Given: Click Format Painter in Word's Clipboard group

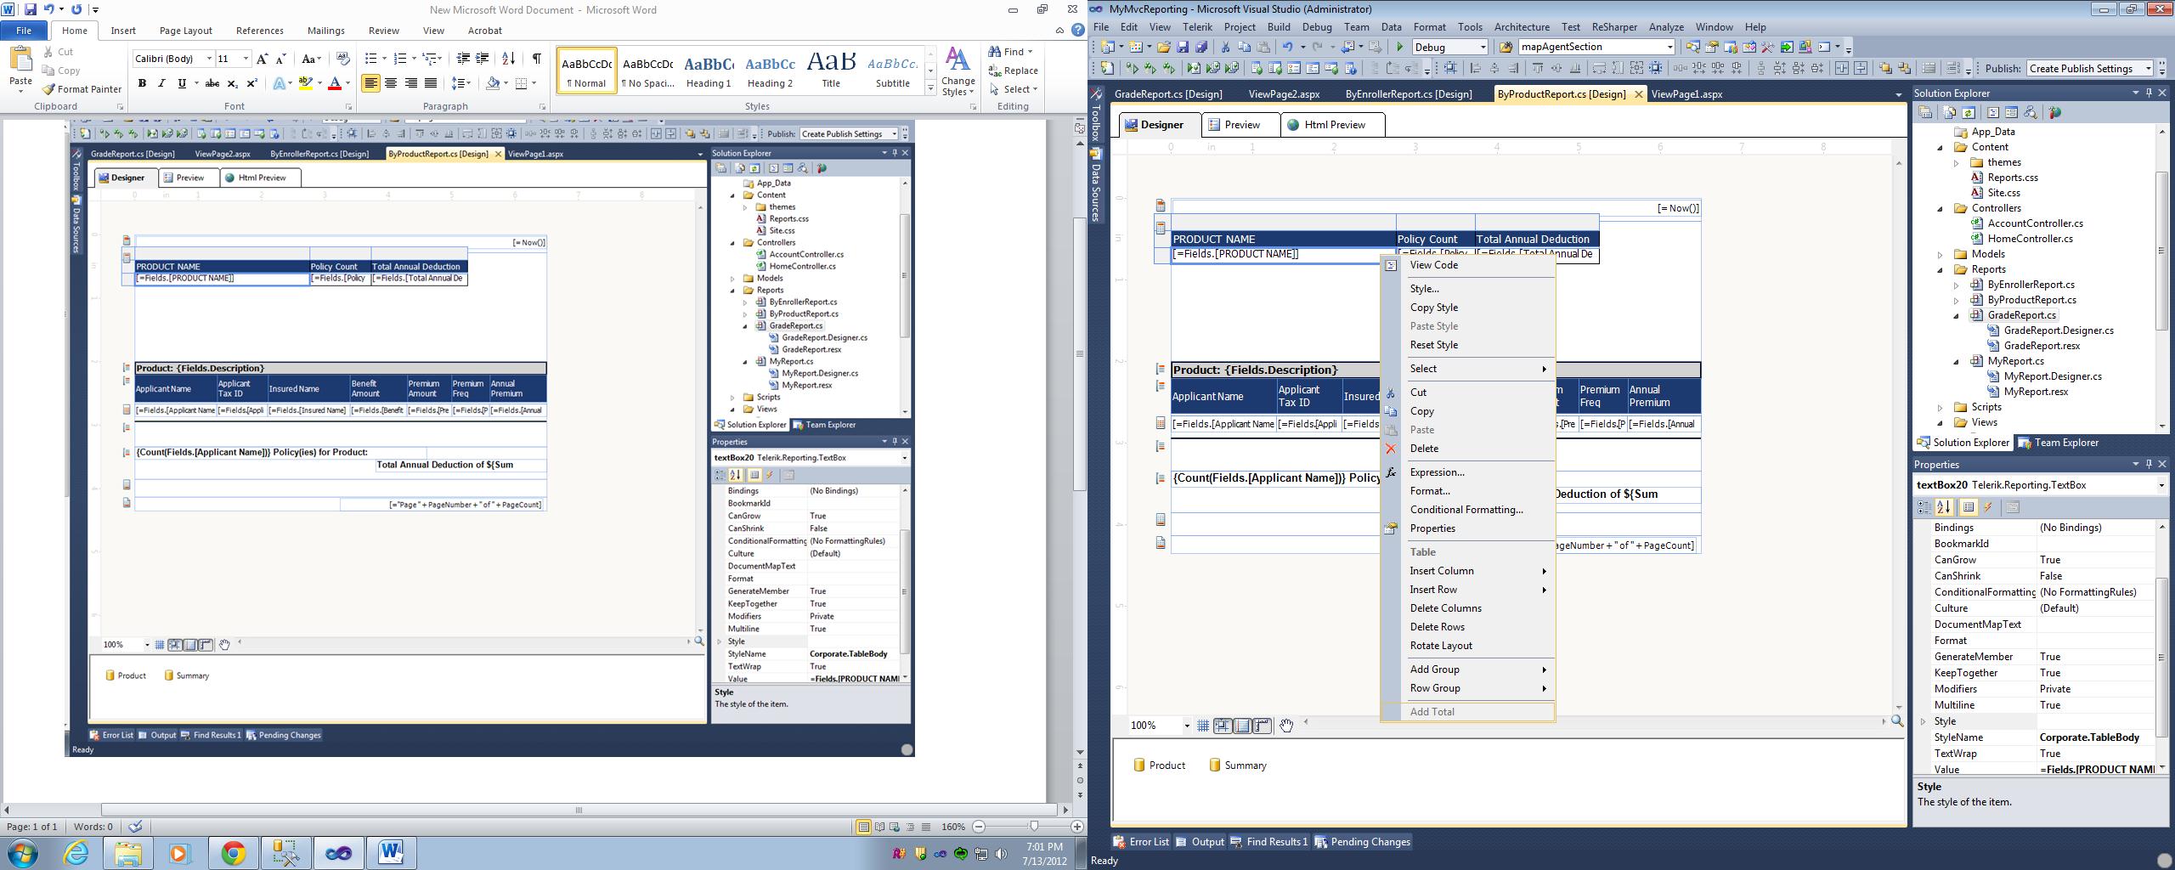Looking at the screenshot, I should click(82, 89).
